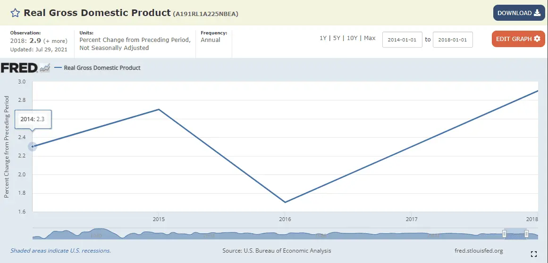Open the fred.stlouisfed.org link
548x263 pixels.
tap(477, 251)
